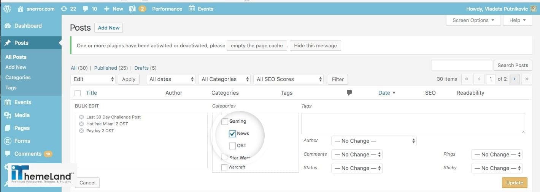The image size is (540, 192).
Task: Uncheck the News category checkbox
Action: point(232,133)
